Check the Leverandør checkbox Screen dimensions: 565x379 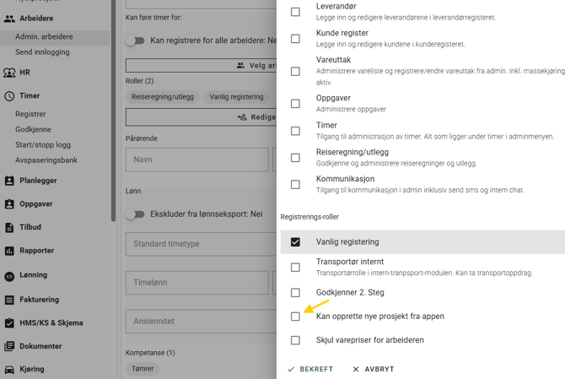(295, 12)
